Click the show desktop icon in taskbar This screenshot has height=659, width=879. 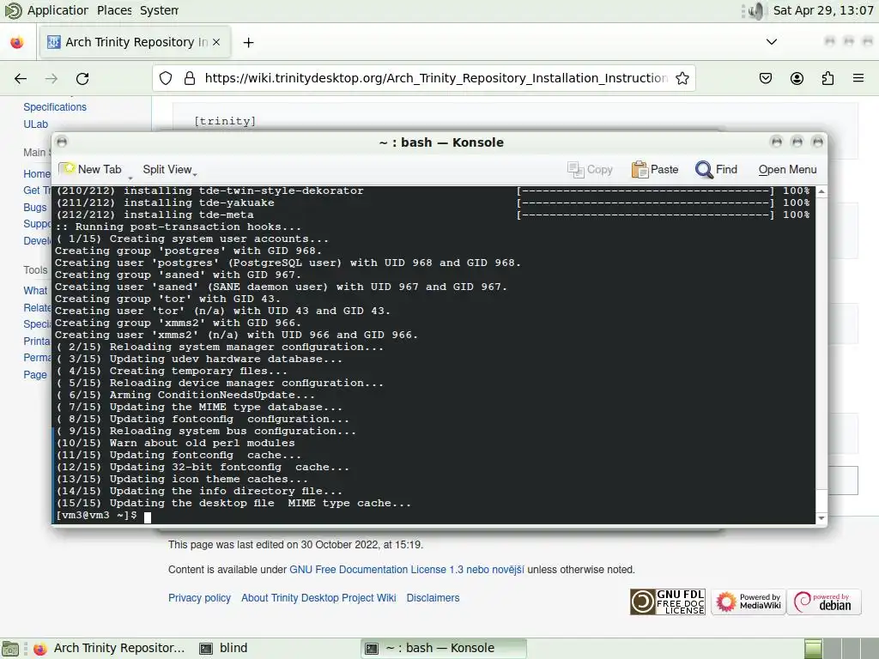[x=10, y=649]
